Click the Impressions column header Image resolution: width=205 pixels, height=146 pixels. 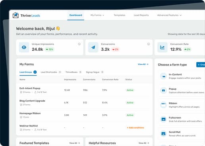click(70, 79)
